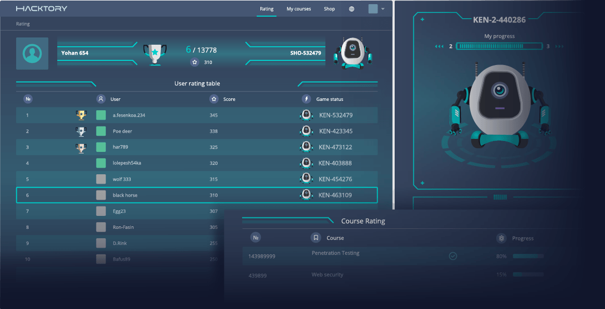This screenshot has height=309, width=605.
Task: Click the checkmark on Penetration Testing
Action: click(453, 256)
